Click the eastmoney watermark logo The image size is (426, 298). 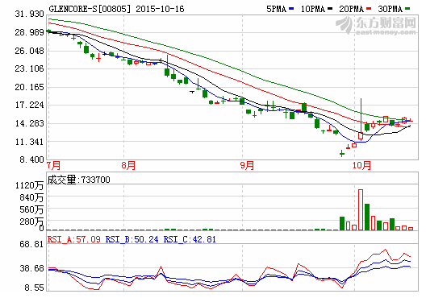(x=376, y=25)
